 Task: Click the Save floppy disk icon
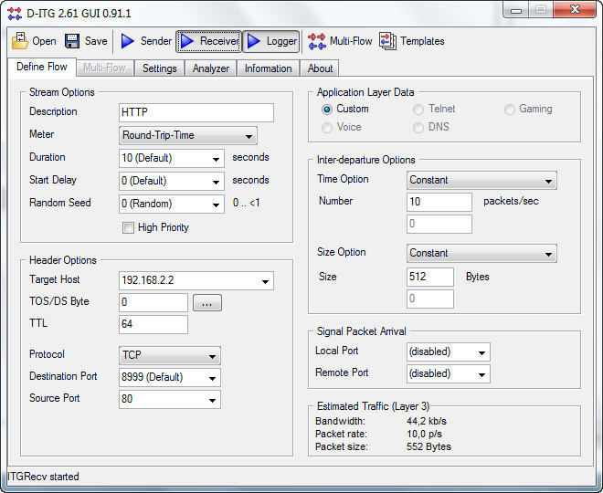tap(72, 41)
